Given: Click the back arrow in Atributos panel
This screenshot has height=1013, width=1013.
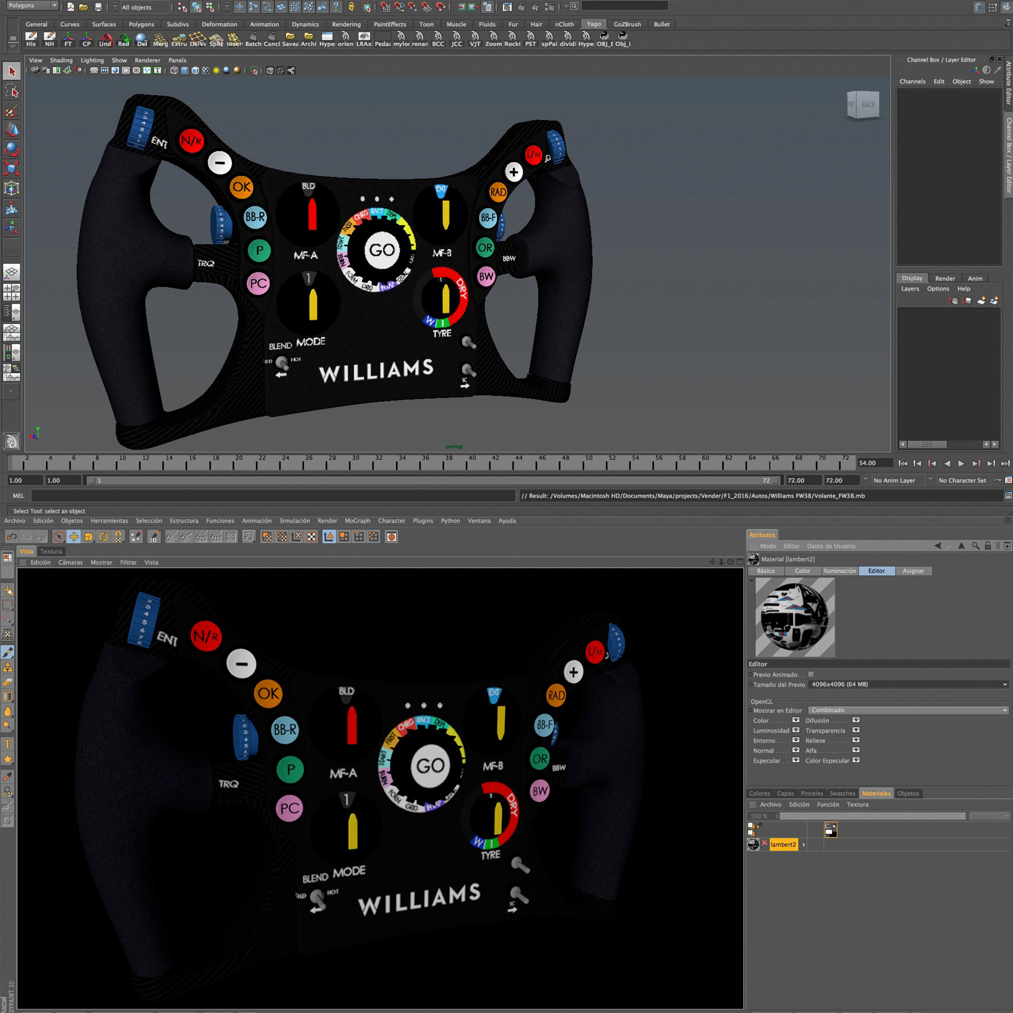Looking at the screenshot, I should (938, 546).
